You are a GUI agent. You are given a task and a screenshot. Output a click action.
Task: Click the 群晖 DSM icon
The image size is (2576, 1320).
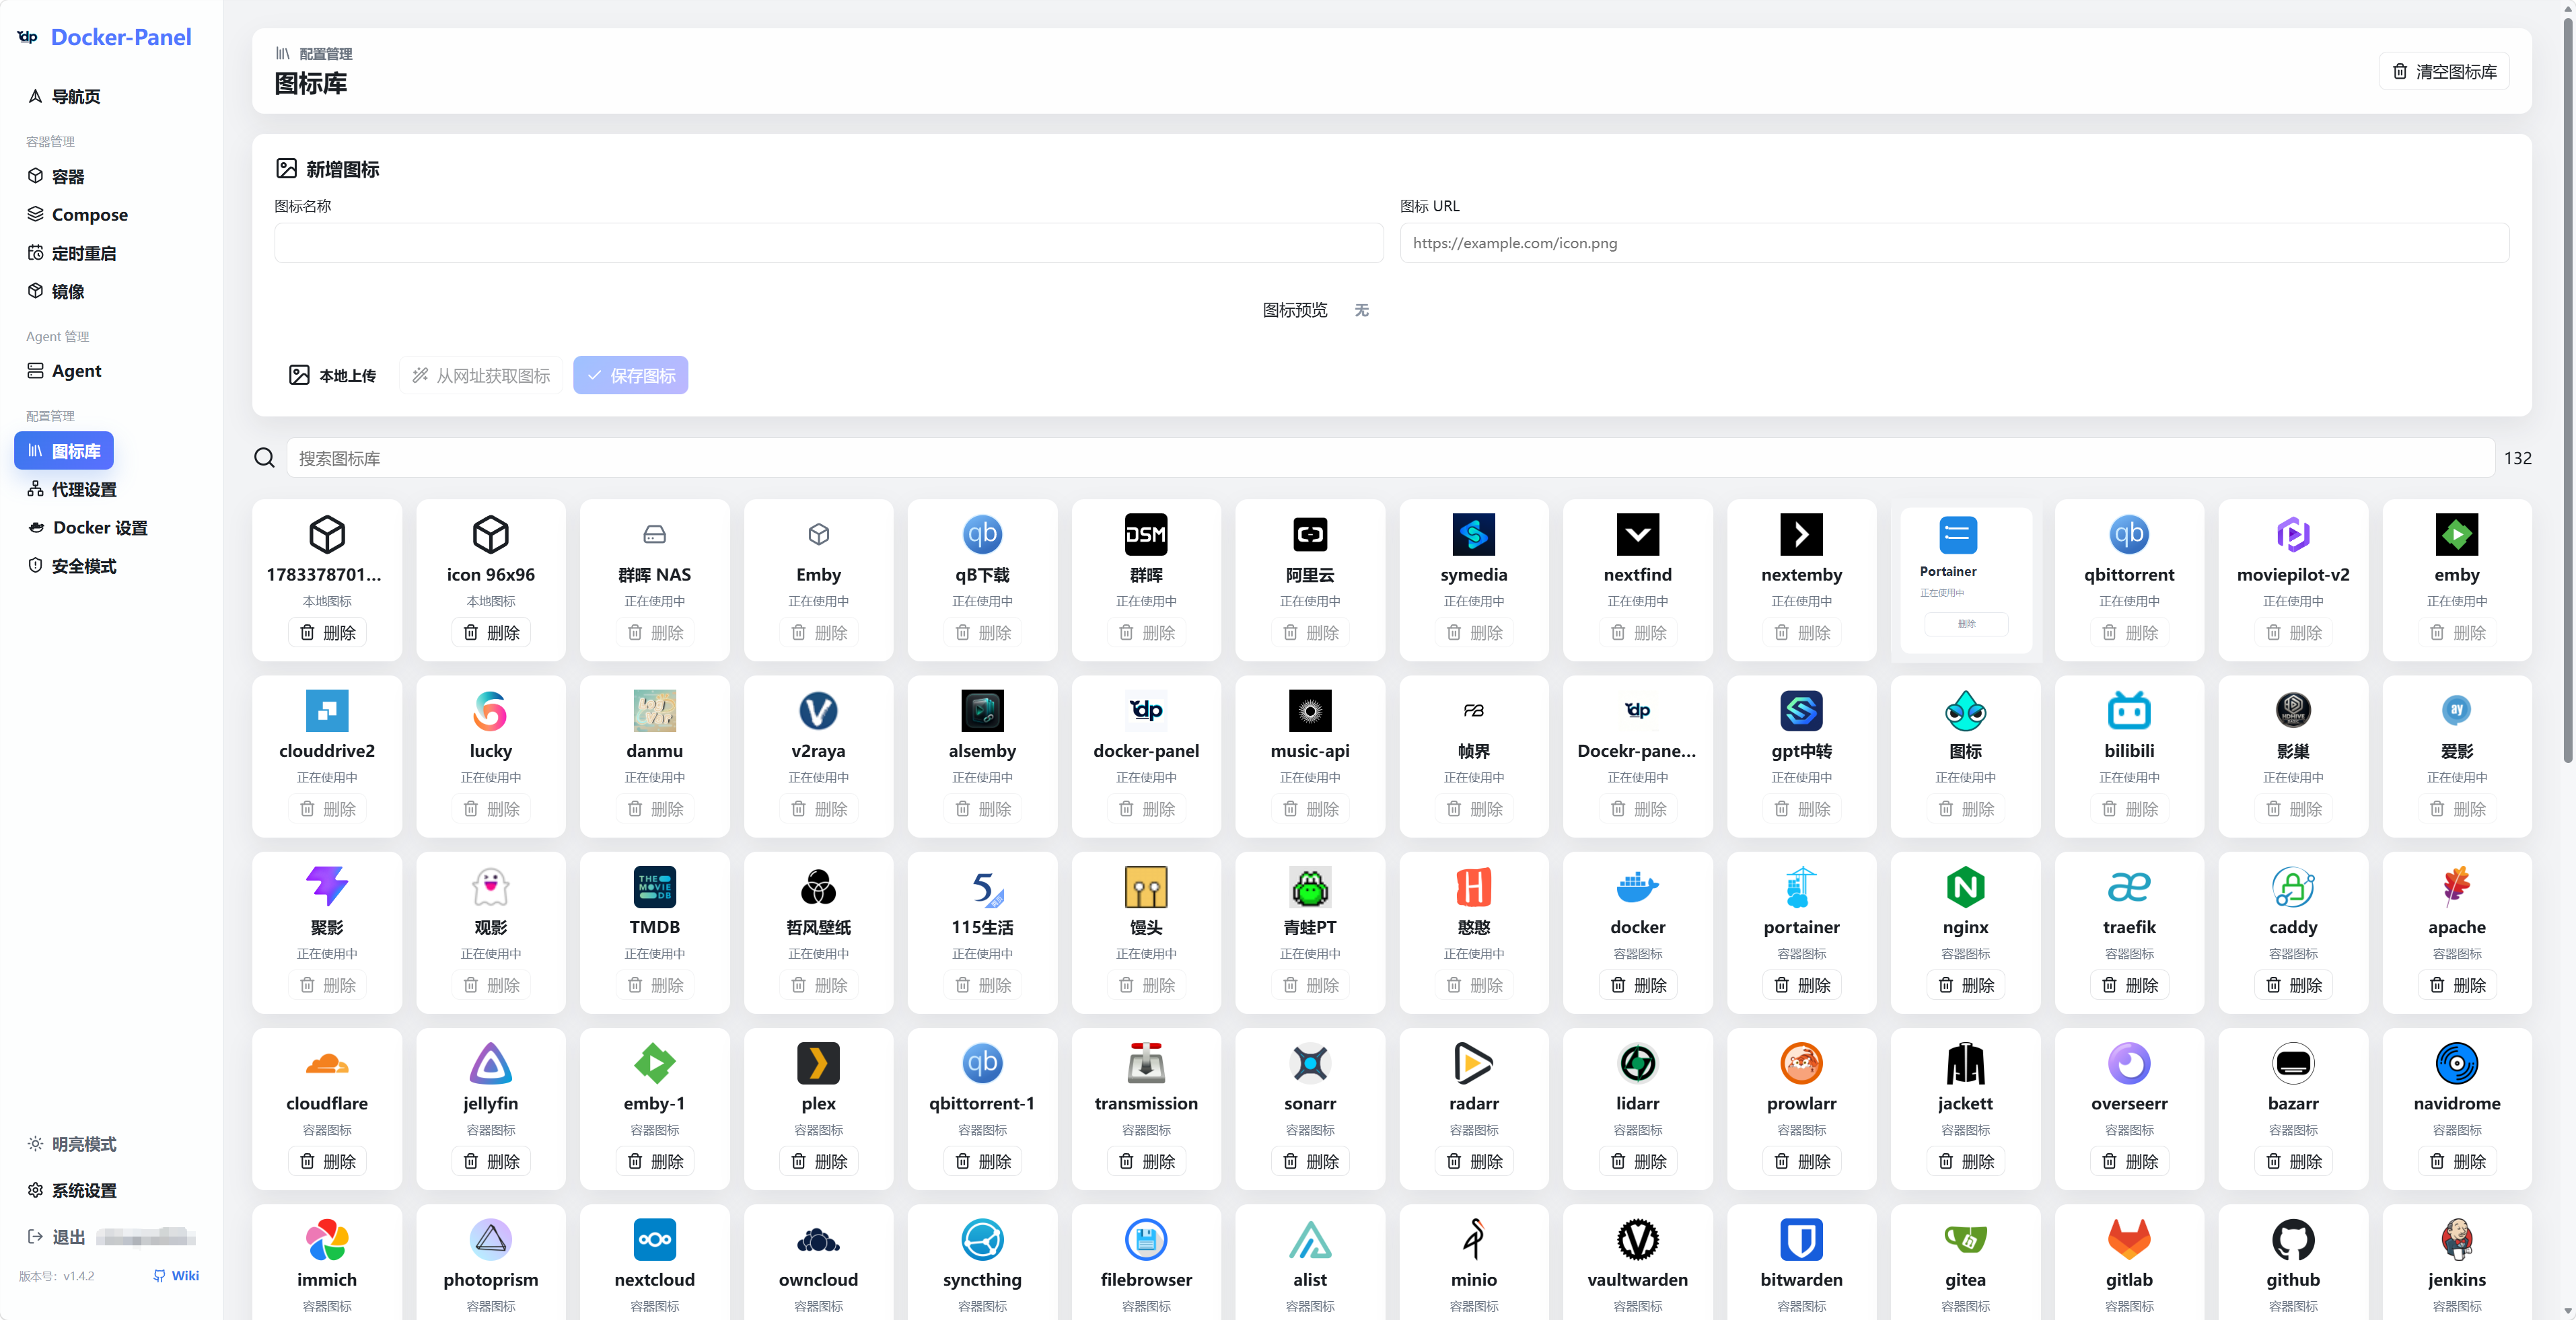point(1146,534)
